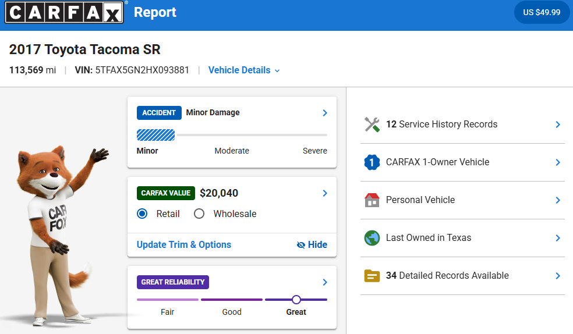
Task: Click the Moderate severity label
Action: [232, 151]
